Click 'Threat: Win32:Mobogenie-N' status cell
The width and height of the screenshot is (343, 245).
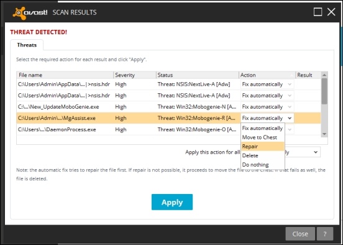[x=197, y=107]
